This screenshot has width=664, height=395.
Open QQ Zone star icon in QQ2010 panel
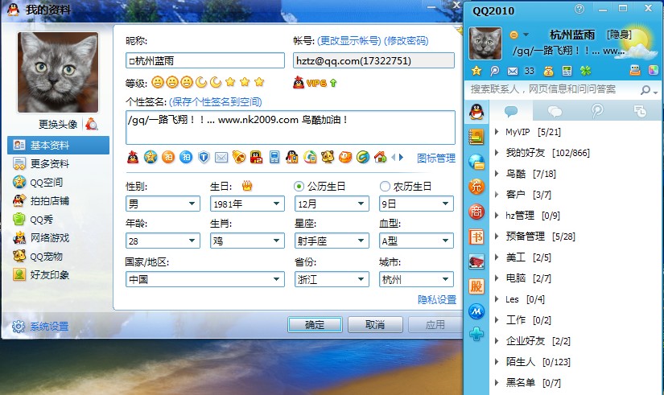[x=476, y=71]
